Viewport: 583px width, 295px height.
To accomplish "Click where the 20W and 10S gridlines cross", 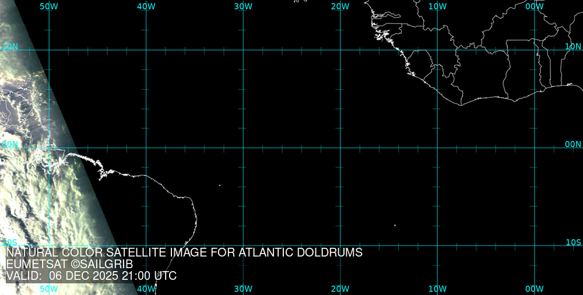I will [340, 245].
